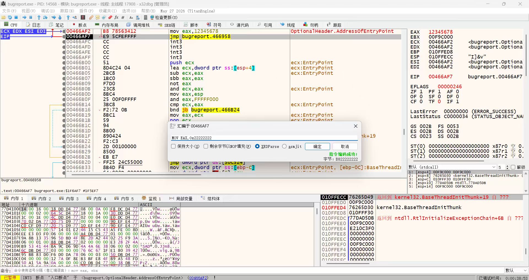Click the 确定 button in assemble dialog
Viewport: 529px width, 280px height.
317,146
